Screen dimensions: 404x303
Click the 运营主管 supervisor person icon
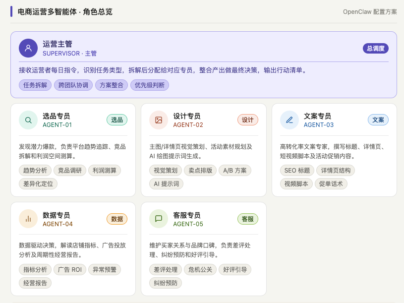pyautogui.click(x=28, y=48)
